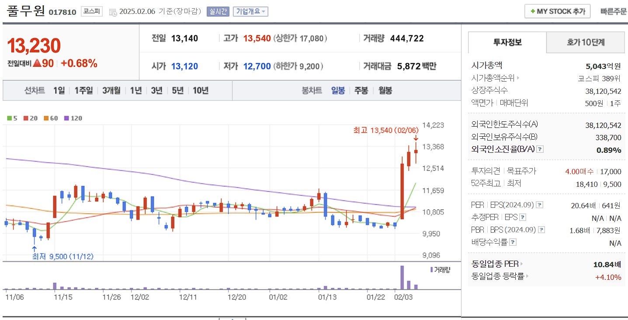Open the 외국인 소진율(B/A) help icon
This screenshot has width=628, height=320.
pyautogui.click(x=540, y=148)
